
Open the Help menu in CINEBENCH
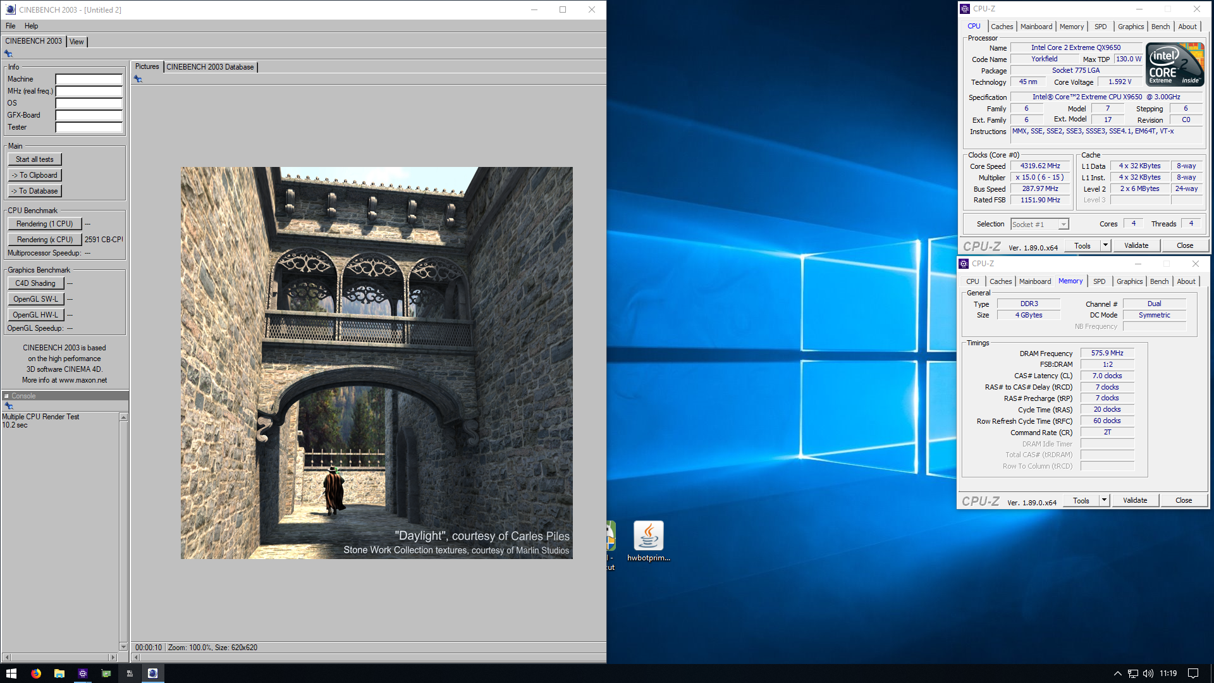pyautogui.click(x=32, y=26)
